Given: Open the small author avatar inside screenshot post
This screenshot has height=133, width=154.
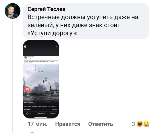Looking at the screenshot, I should [25, 57].
